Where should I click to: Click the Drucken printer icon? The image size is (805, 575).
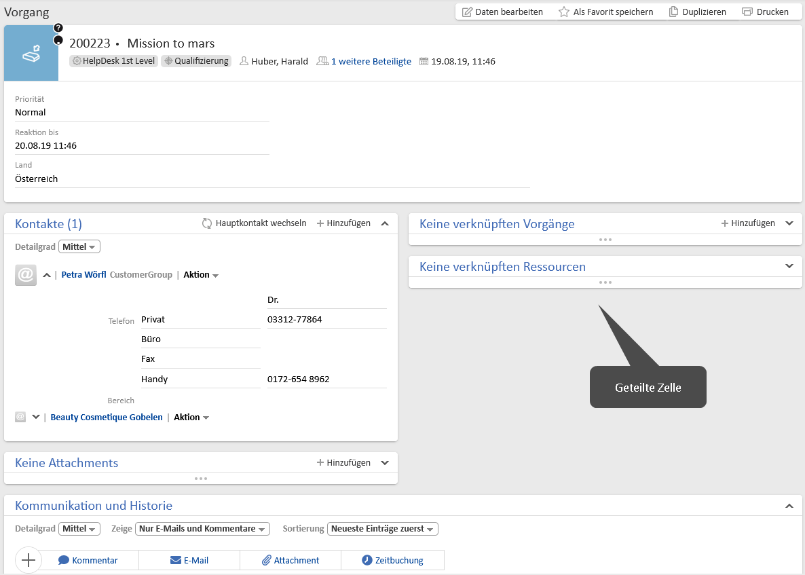[x=747, y=12]
